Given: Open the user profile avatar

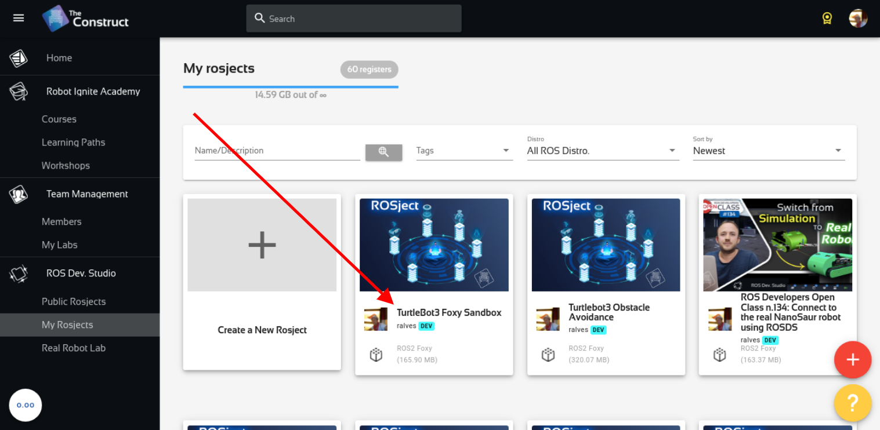Looking at the screenshot, I should 858,19.
